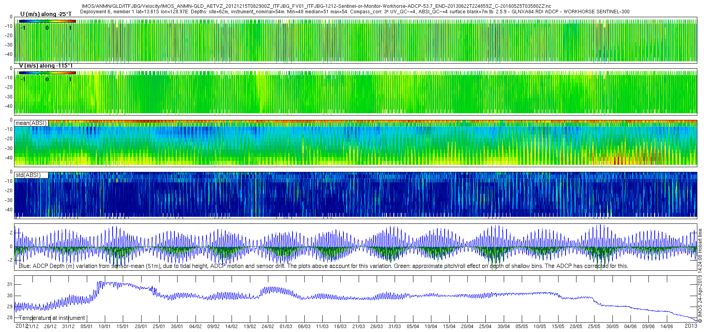Click the '11/03' date tick label
The width and height of the screenshot is (704, 332).
pyautogui.click(x=322, y=327)
